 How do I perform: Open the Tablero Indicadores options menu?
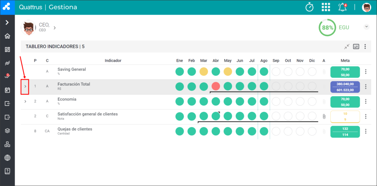pos(365,47)
